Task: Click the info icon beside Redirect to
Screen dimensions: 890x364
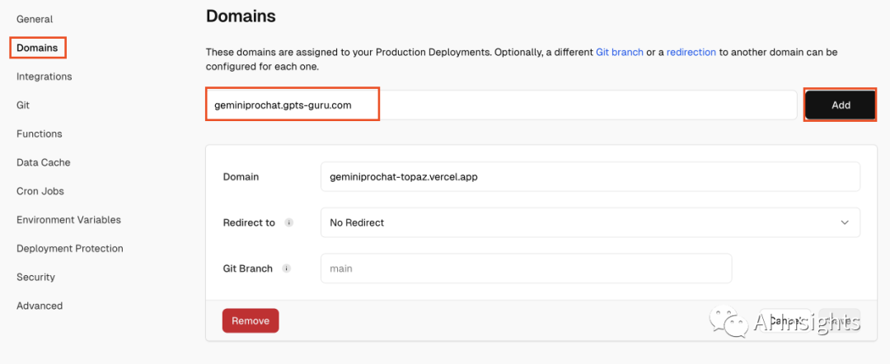Action: click(x=288, y=222)
